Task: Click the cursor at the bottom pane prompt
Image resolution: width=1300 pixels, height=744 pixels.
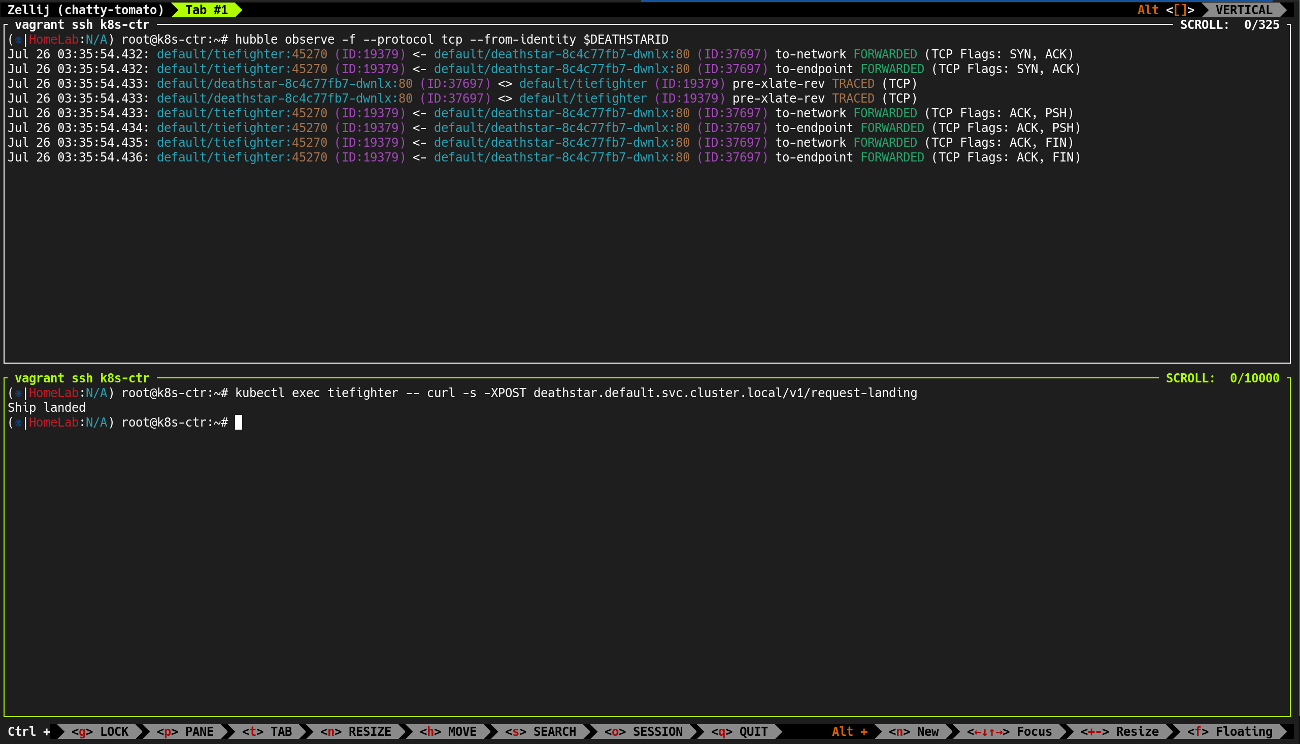Action: click(x=239, y=423)
